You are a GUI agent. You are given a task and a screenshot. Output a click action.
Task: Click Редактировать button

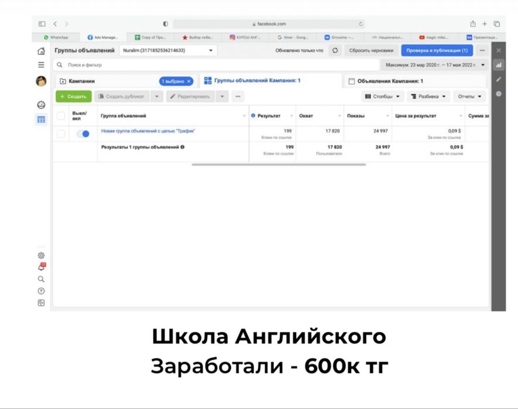(190, 96)
